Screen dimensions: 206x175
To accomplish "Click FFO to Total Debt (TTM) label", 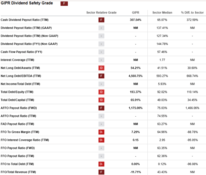I will click(17, 164).
